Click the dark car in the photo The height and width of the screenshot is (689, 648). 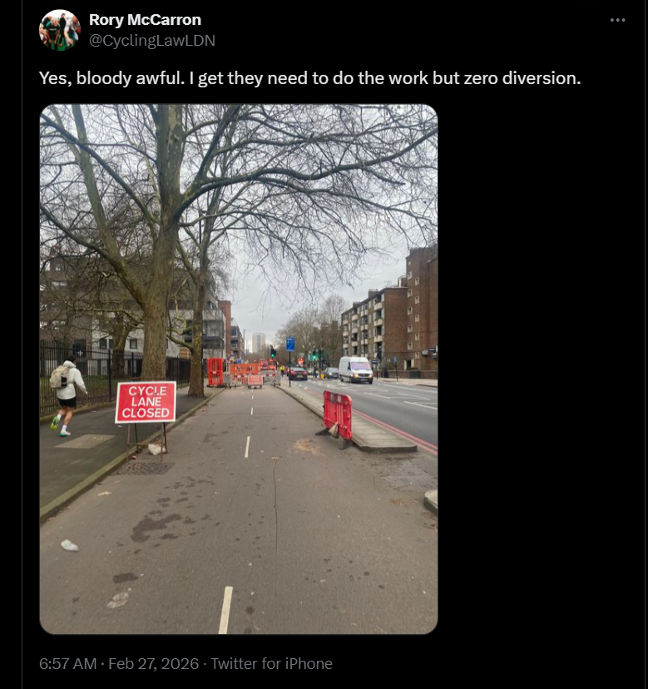click(x=299, y=374)
